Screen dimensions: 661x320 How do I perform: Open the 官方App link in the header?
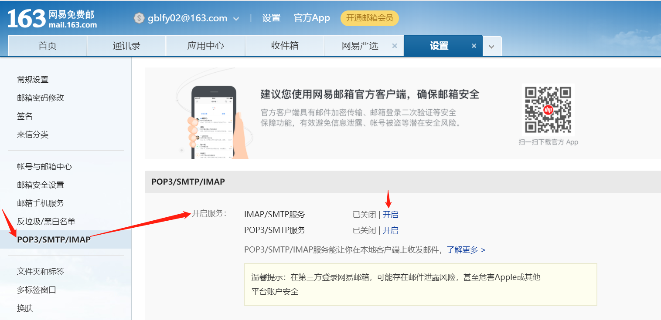click(x=312, y=18)
